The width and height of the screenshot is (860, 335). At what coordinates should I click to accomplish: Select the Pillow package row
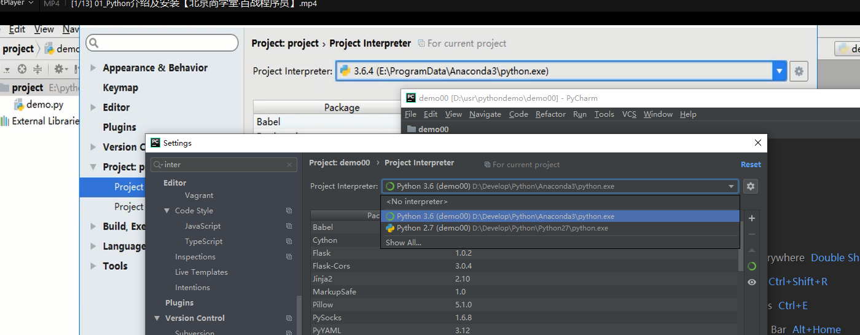pyautogui.click(x=525, y=305)
